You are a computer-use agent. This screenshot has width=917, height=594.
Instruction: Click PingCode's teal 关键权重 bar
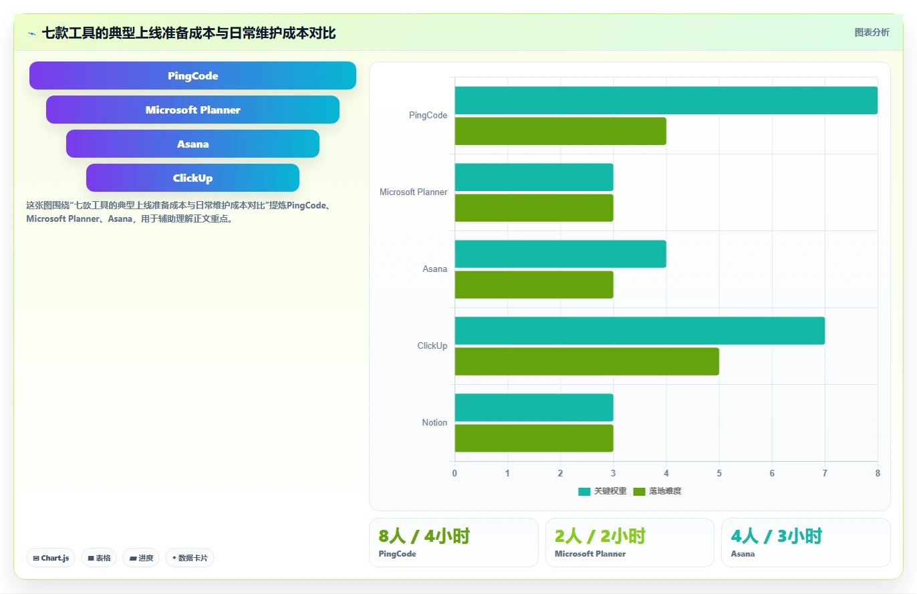pos(666,100)
